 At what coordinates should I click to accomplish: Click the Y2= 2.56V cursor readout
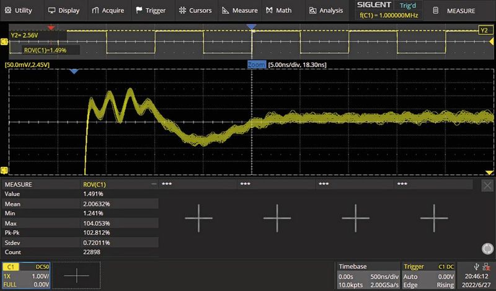coord(24,35)
